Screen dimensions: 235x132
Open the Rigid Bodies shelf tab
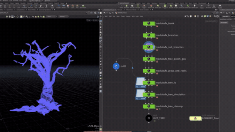(x=155, y=3)
